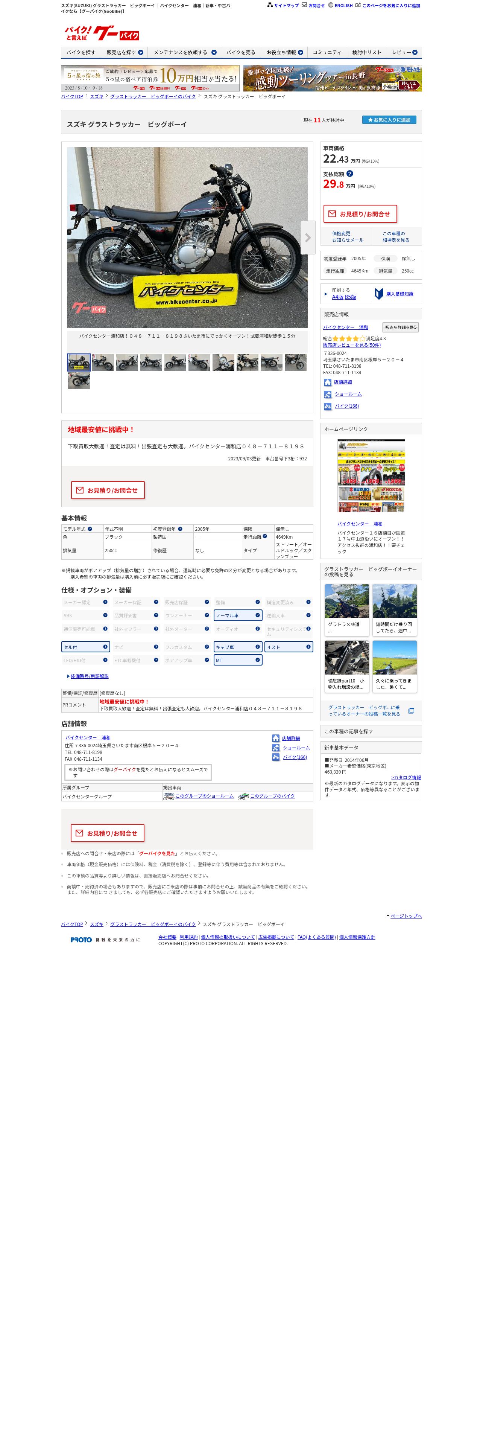Click the 5つ星の宿の旅 campaign banner
This screenshot has width=483, height=1450.
[x=150, y=78]
